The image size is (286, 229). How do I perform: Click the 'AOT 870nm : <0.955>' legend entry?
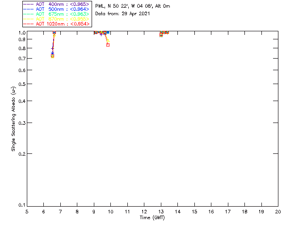(x=57, y=19)
